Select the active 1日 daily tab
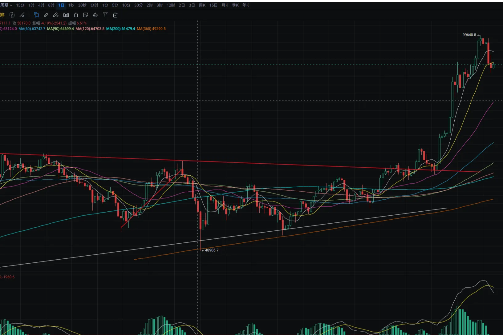The image size is (503, 335). [61, 5]
